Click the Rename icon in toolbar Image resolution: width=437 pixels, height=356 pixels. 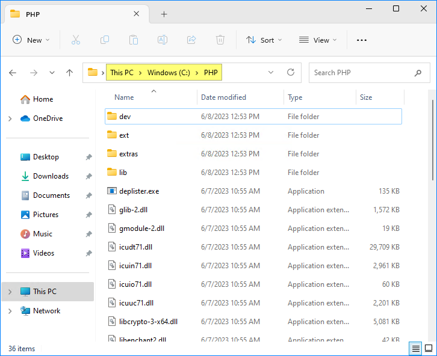[163, 40]
